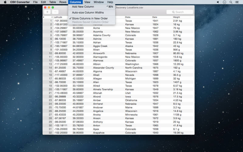Select cell 'Aggie Creek'
Screen dimensions: 243x152
point(100,46)
